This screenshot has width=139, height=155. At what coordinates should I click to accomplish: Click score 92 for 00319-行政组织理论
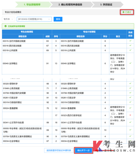click(x=48, y=102)
